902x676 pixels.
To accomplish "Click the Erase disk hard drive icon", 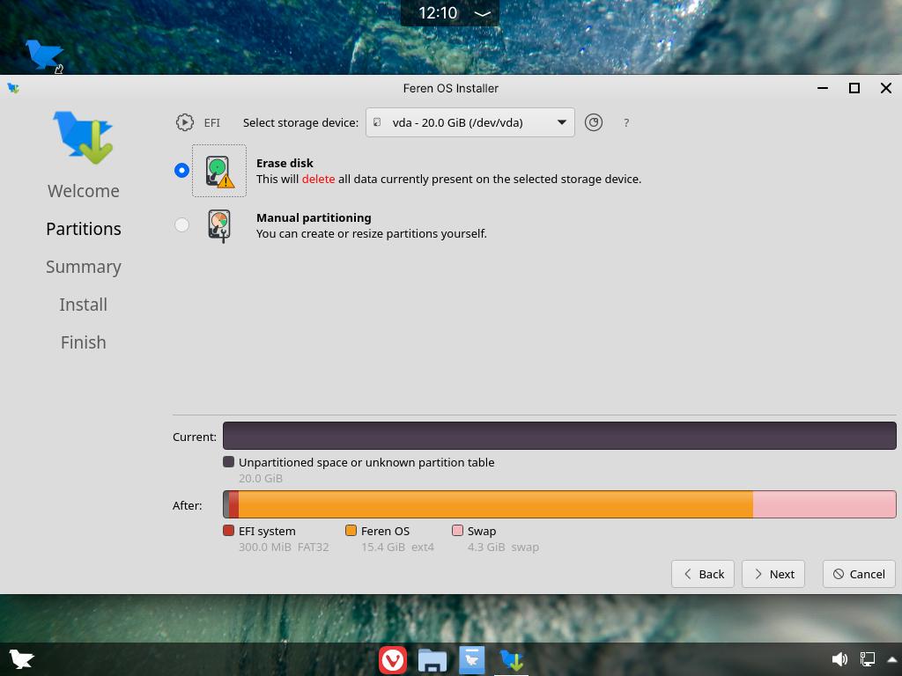I will (x=219, y=171).
